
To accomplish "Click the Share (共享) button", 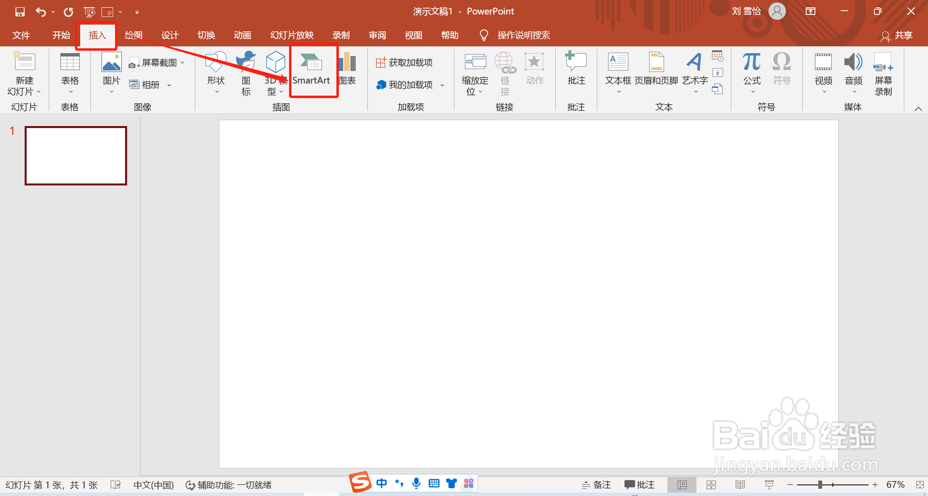I will [x=897, y=35].
